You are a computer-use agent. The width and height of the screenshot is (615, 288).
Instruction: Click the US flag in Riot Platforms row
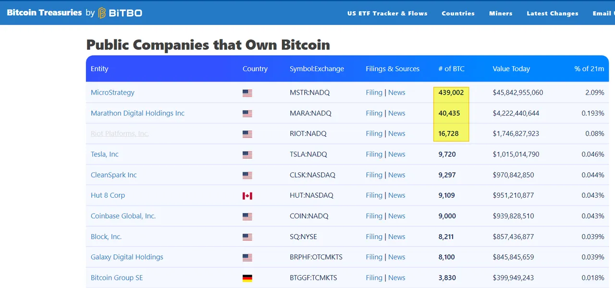247,134
